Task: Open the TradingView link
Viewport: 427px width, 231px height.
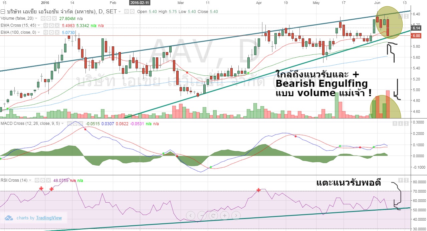Action: coord(49,218)
